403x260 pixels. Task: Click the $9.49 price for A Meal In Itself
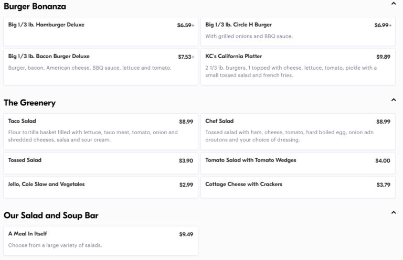pyautogui.click(x=186, y=234)
